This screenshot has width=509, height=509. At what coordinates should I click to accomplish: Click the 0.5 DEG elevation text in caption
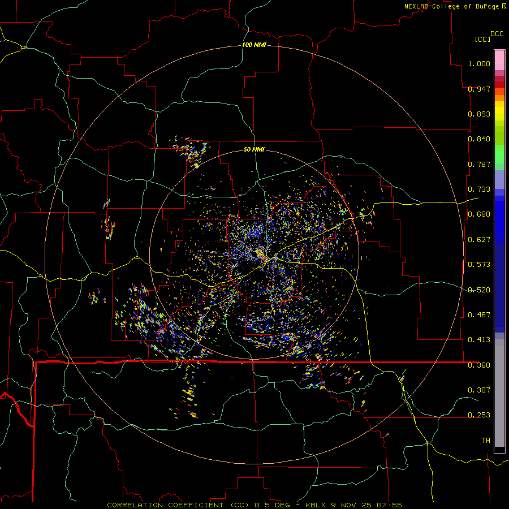(273, 505)
